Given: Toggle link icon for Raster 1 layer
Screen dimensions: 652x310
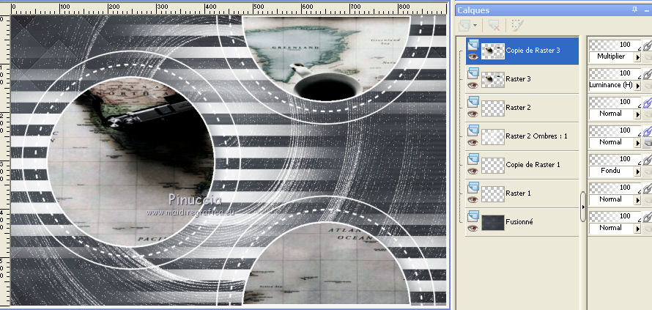Looking at the screenshot, I should click(647, 189).
